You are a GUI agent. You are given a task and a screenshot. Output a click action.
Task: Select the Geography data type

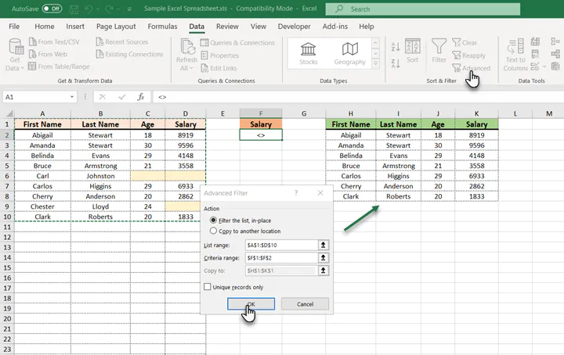tap(349, 53)
